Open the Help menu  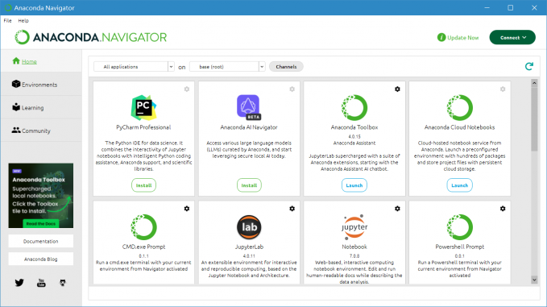[x=23, y=21]
